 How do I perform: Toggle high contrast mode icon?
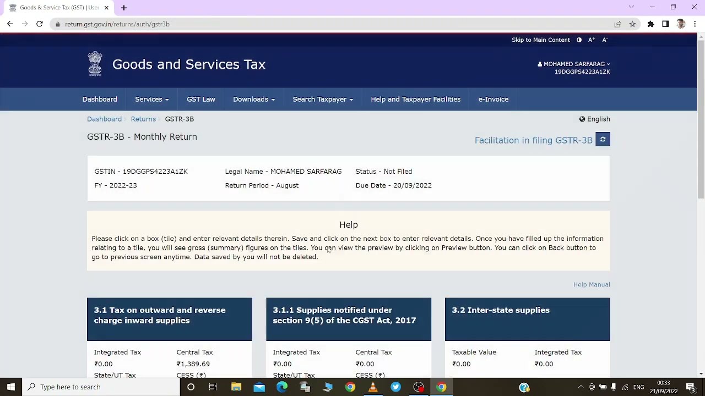579,40
